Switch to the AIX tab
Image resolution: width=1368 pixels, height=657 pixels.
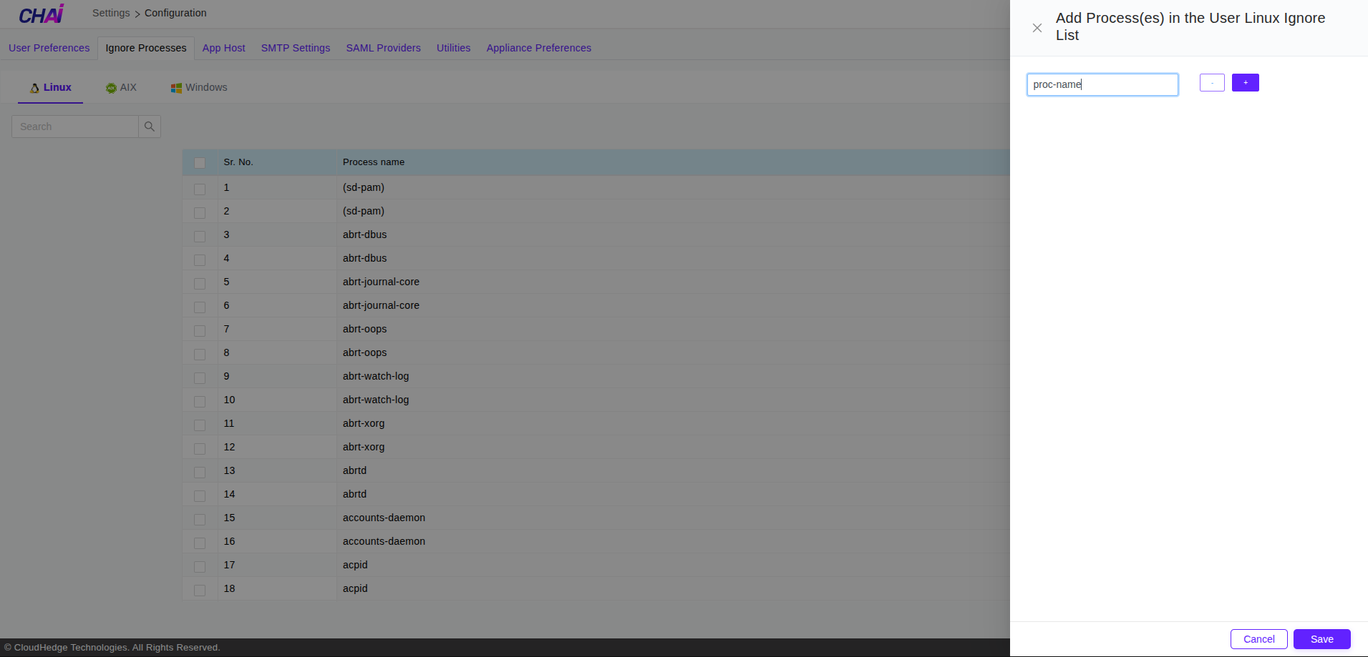coord(121,88)
